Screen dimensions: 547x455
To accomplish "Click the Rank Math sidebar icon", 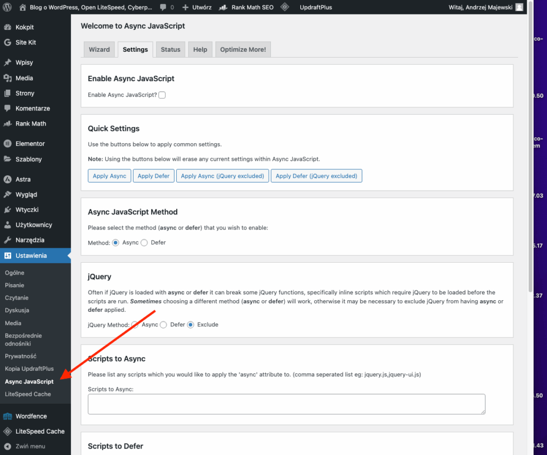I will pyautogui.click(x=7, y=123).
